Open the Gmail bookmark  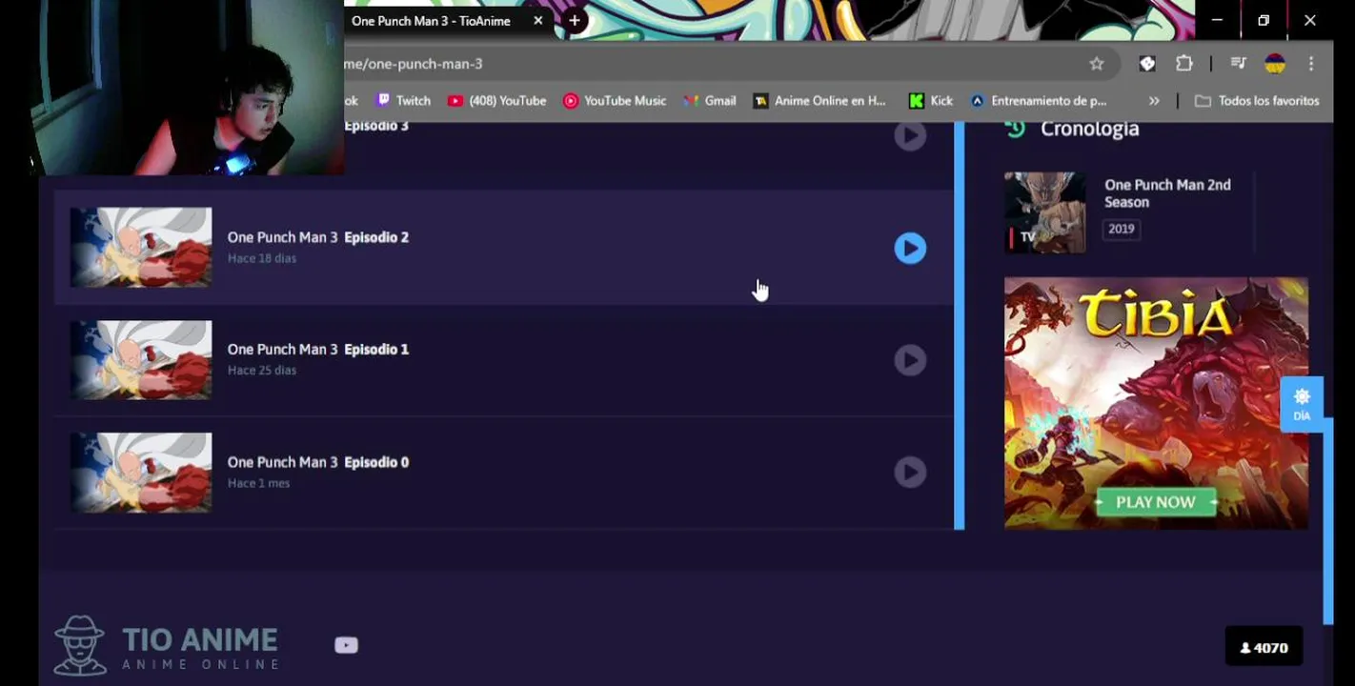tap(710, 100)
